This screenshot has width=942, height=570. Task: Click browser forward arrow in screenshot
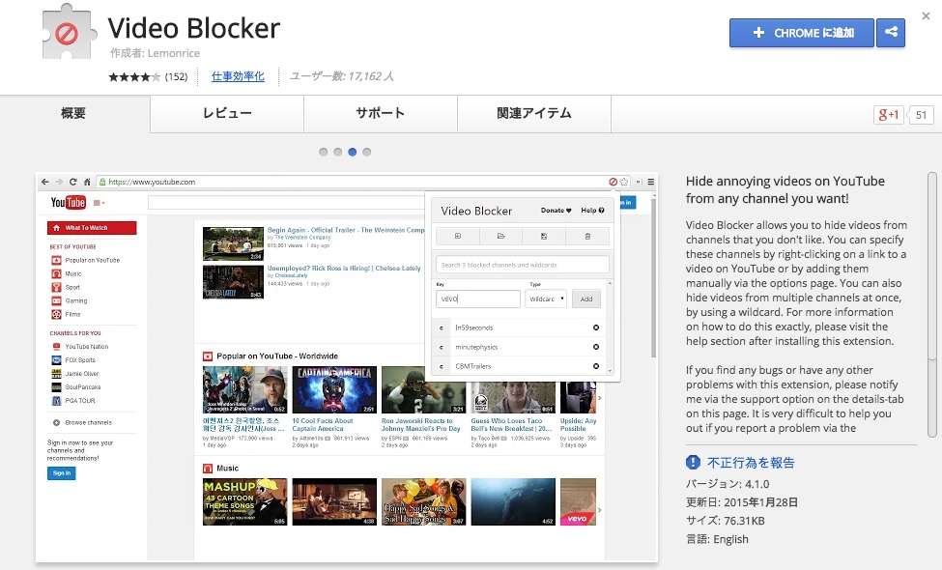[59, 182]
